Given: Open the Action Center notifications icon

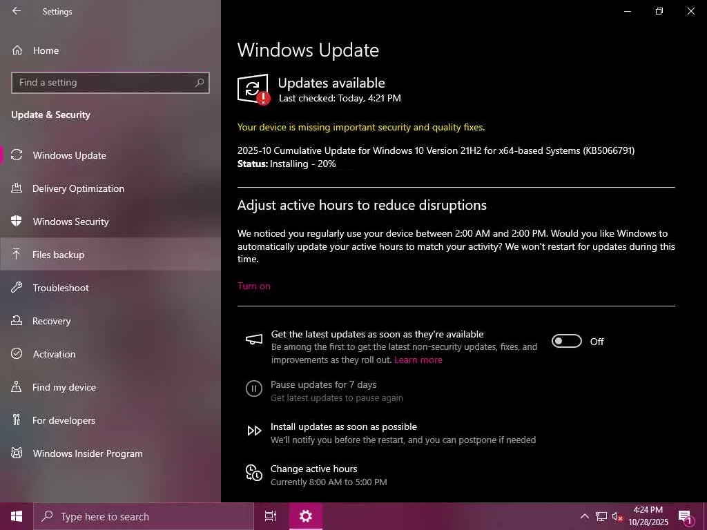Looking at the screenshot, I should (686, 517).
